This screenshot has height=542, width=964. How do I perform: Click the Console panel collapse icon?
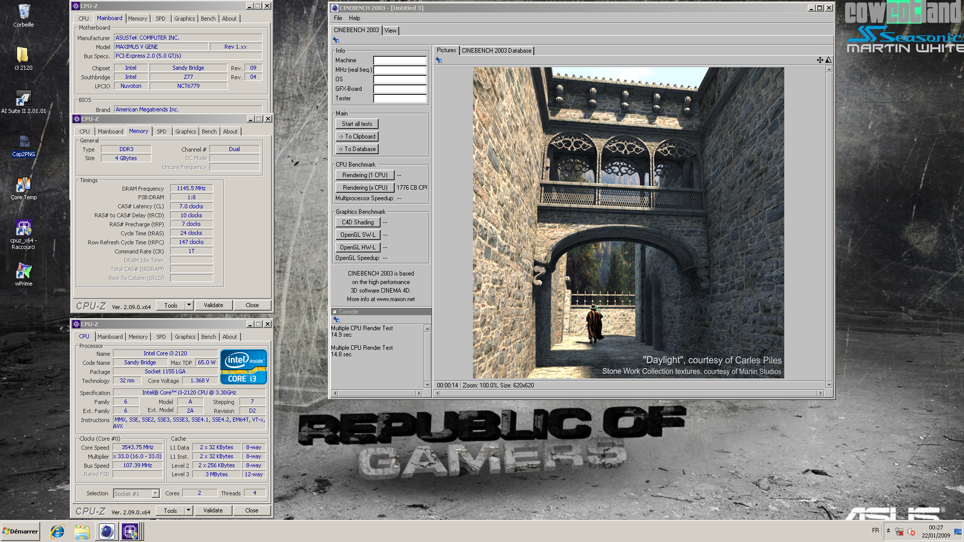pyautogui.click(x=334, y=312)
